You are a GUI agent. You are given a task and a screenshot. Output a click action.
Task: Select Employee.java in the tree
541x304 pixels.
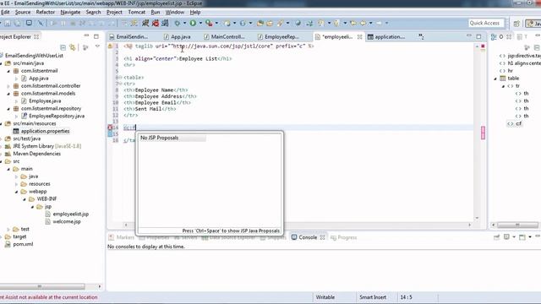tap(45, 101)
